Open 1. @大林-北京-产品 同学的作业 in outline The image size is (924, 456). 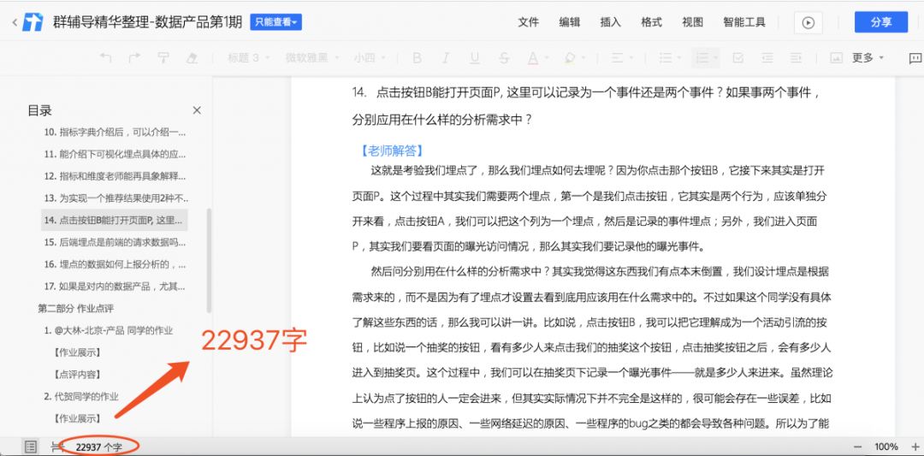click(x=109, y=330)
